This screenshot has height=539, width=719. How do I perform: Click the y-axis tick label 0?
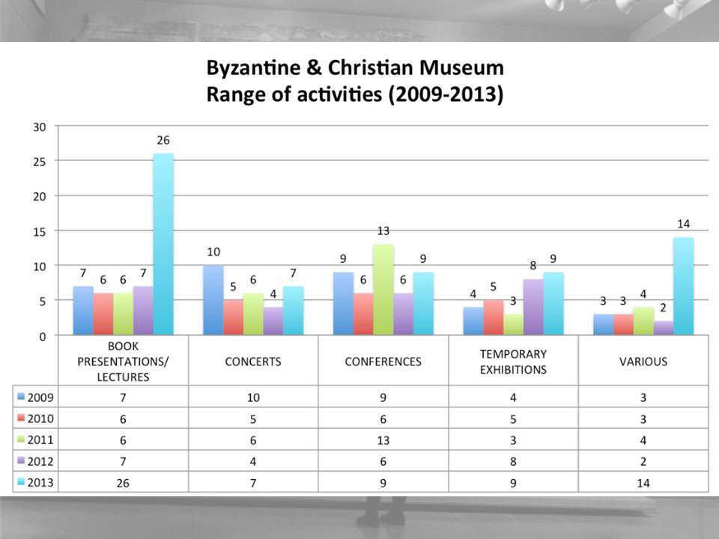click(x=43, y=336)
